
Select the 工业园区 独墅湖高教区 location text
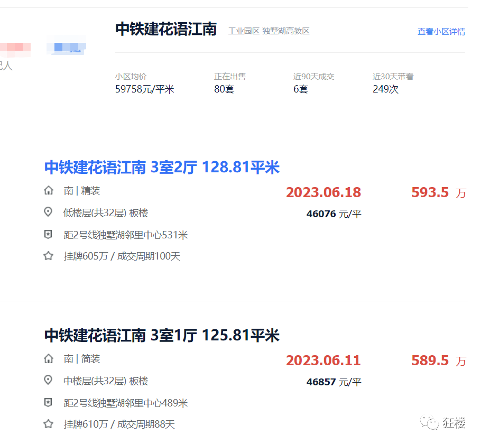coord(269,31)
